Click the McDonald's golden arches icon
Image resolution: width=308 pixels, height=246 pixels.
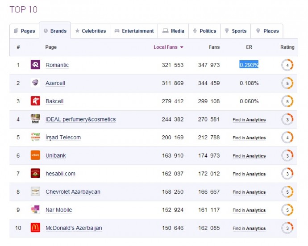click(35, 228)
